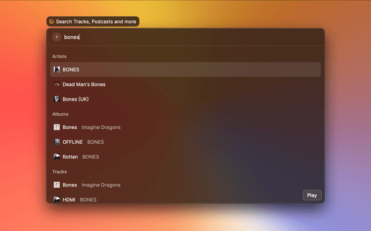371x231 pixels.
Task: Click "Search Tracks, Podcasts and more" label
Action: (96, 21)
